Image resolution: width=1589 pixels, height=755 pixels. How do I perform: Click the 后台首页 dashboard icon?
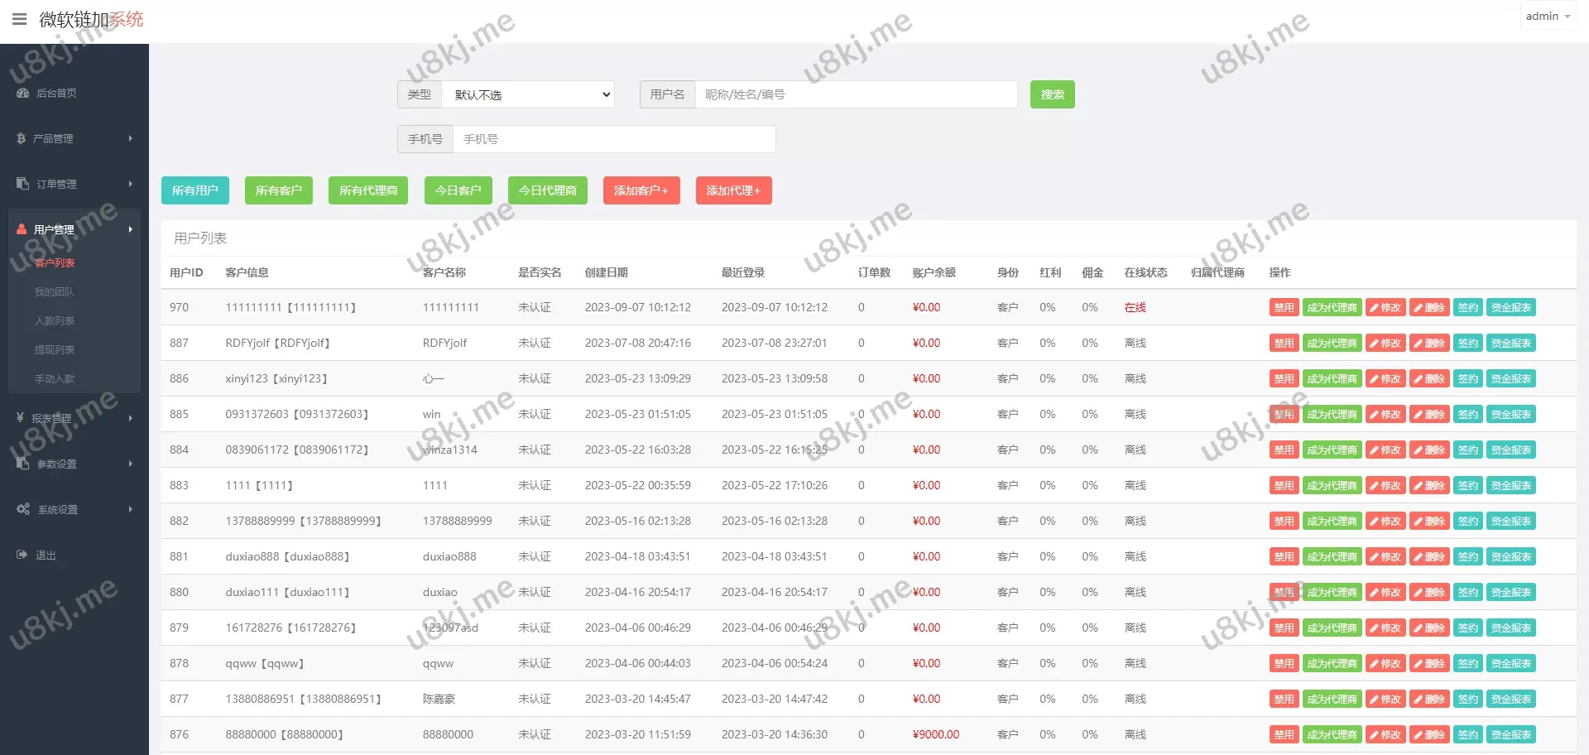(22, 94)
